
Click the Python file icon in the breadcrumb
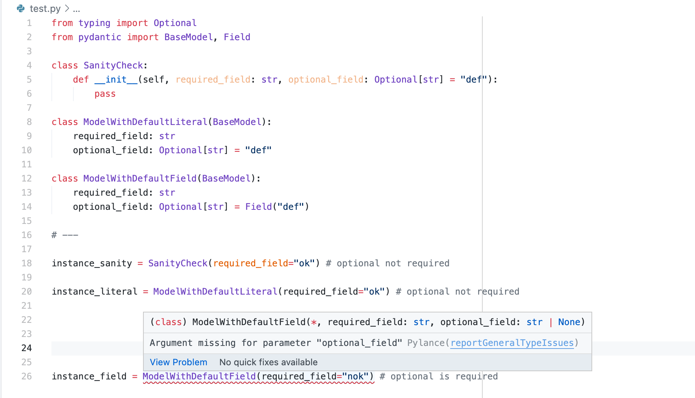click(20, 8)
